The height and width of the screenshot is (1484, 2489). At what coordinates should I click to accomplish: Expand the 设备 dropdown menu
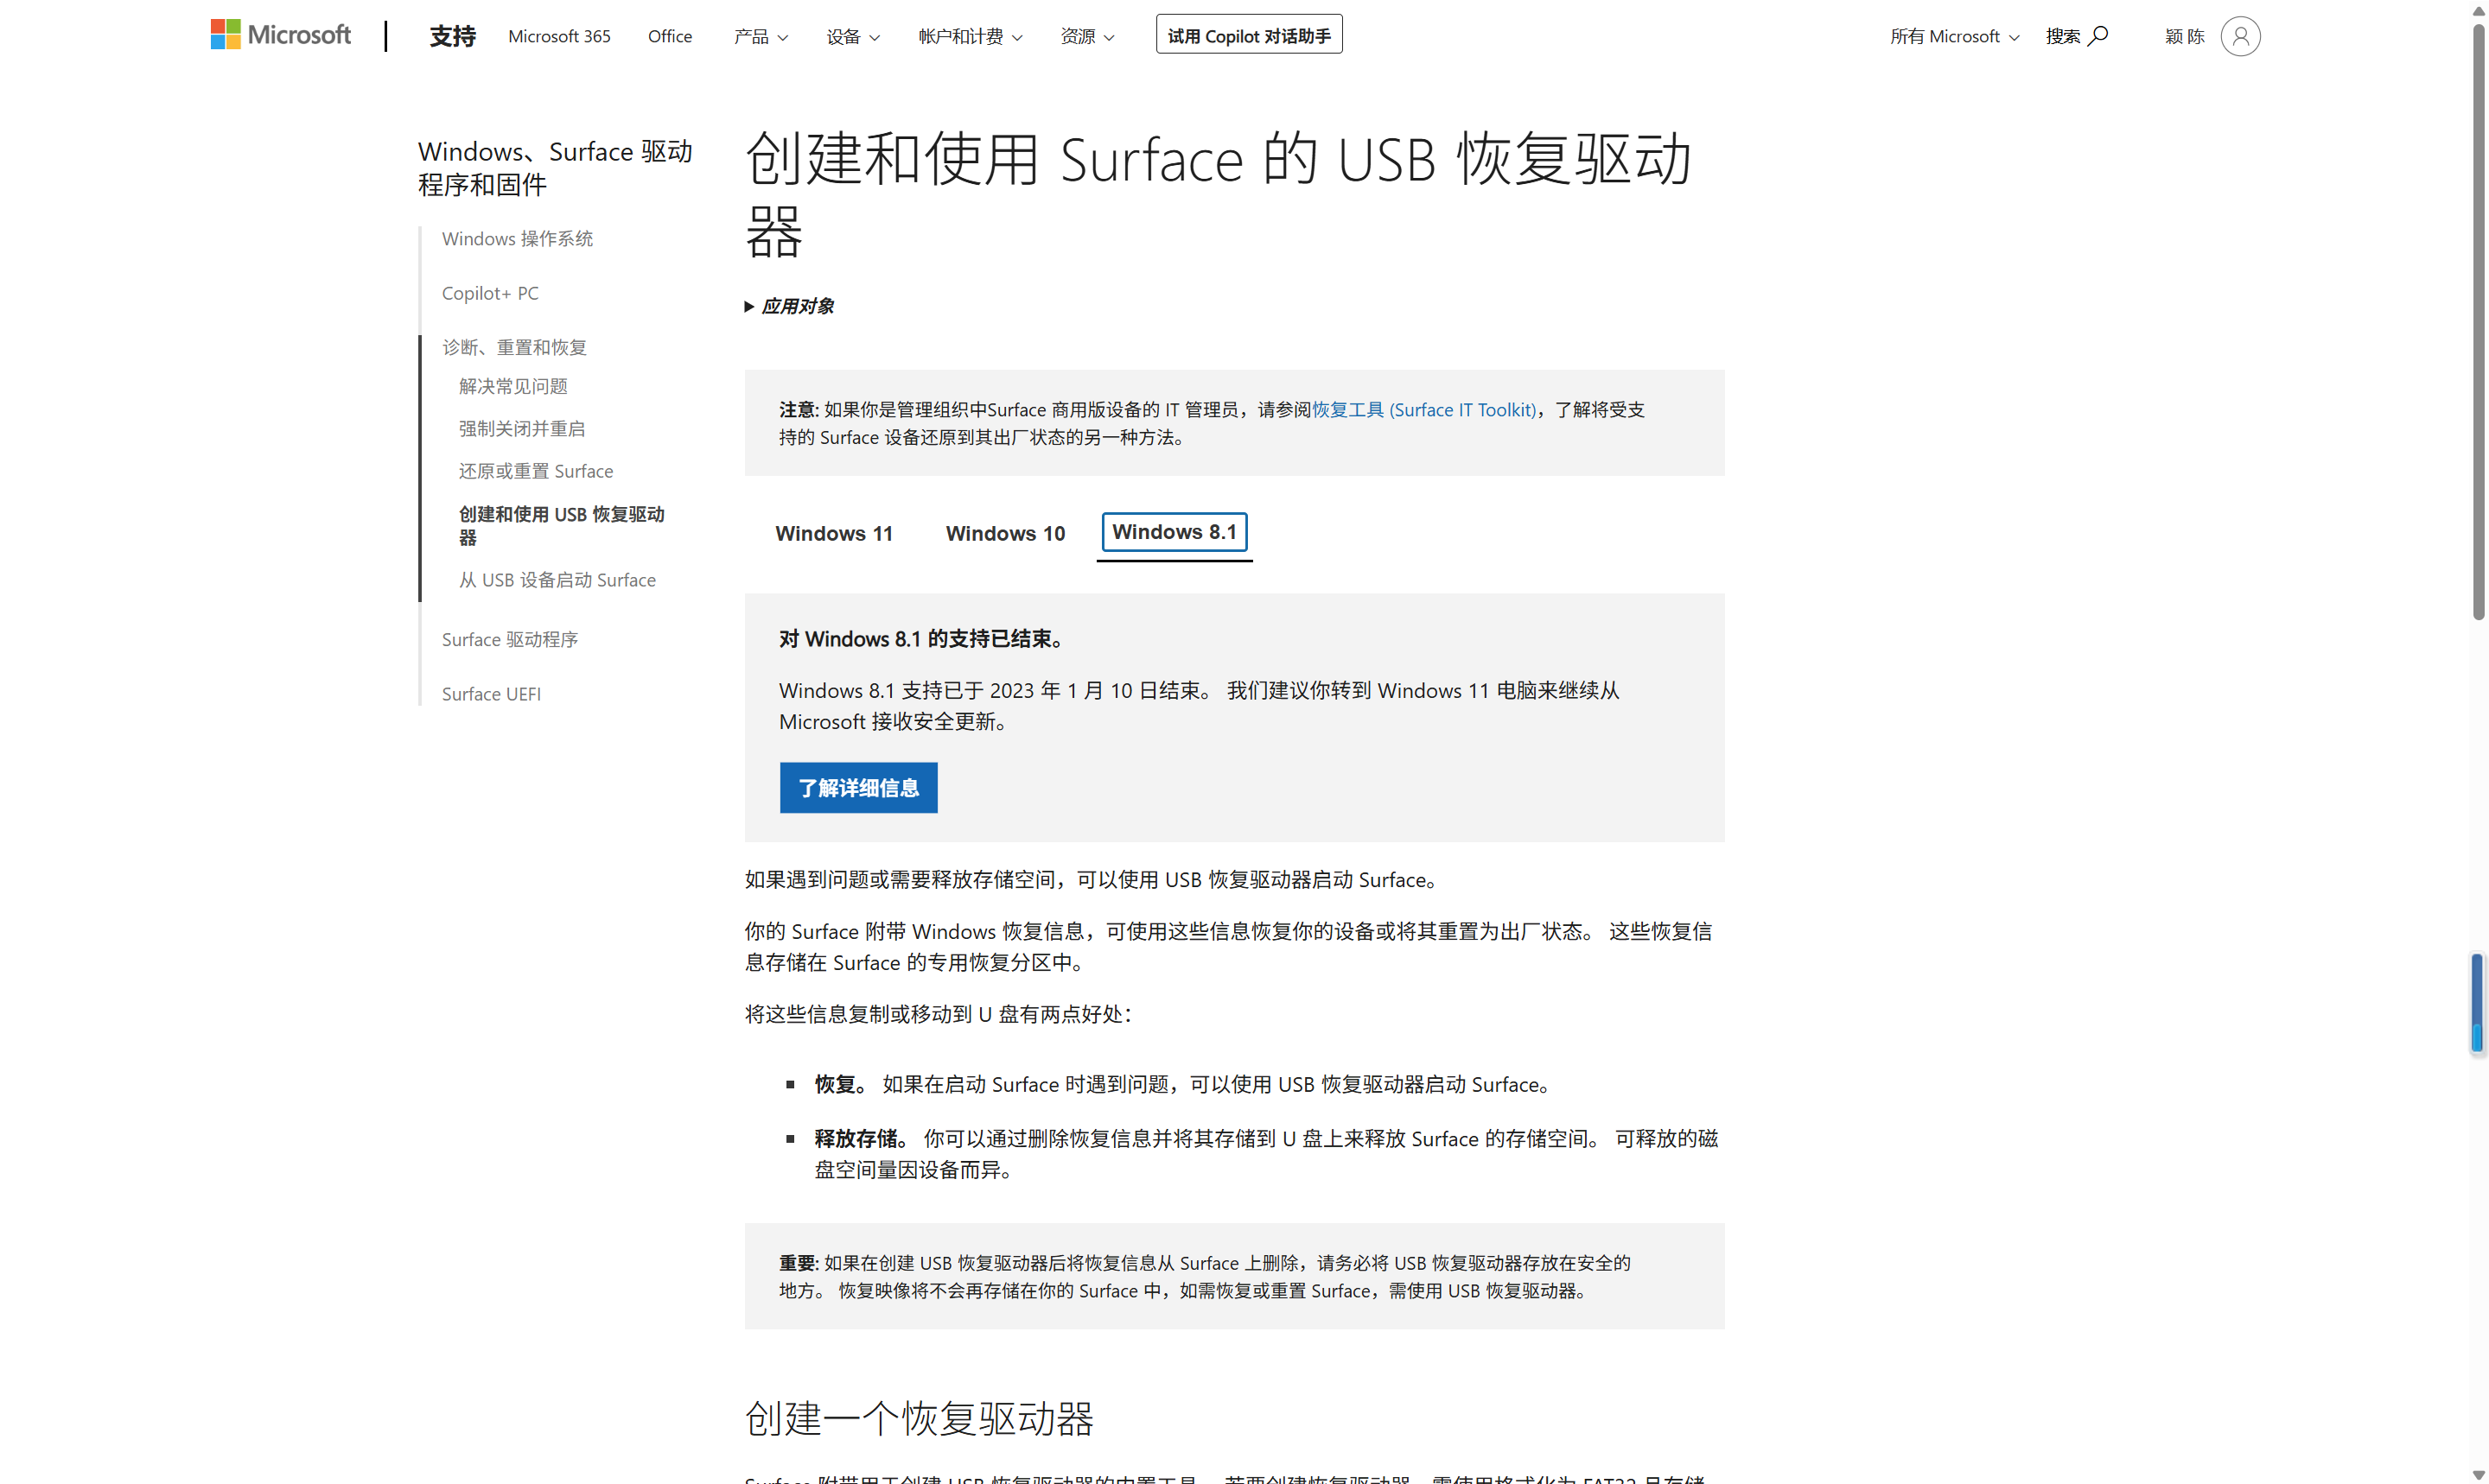pyautogui.click(x=852, y=36)
